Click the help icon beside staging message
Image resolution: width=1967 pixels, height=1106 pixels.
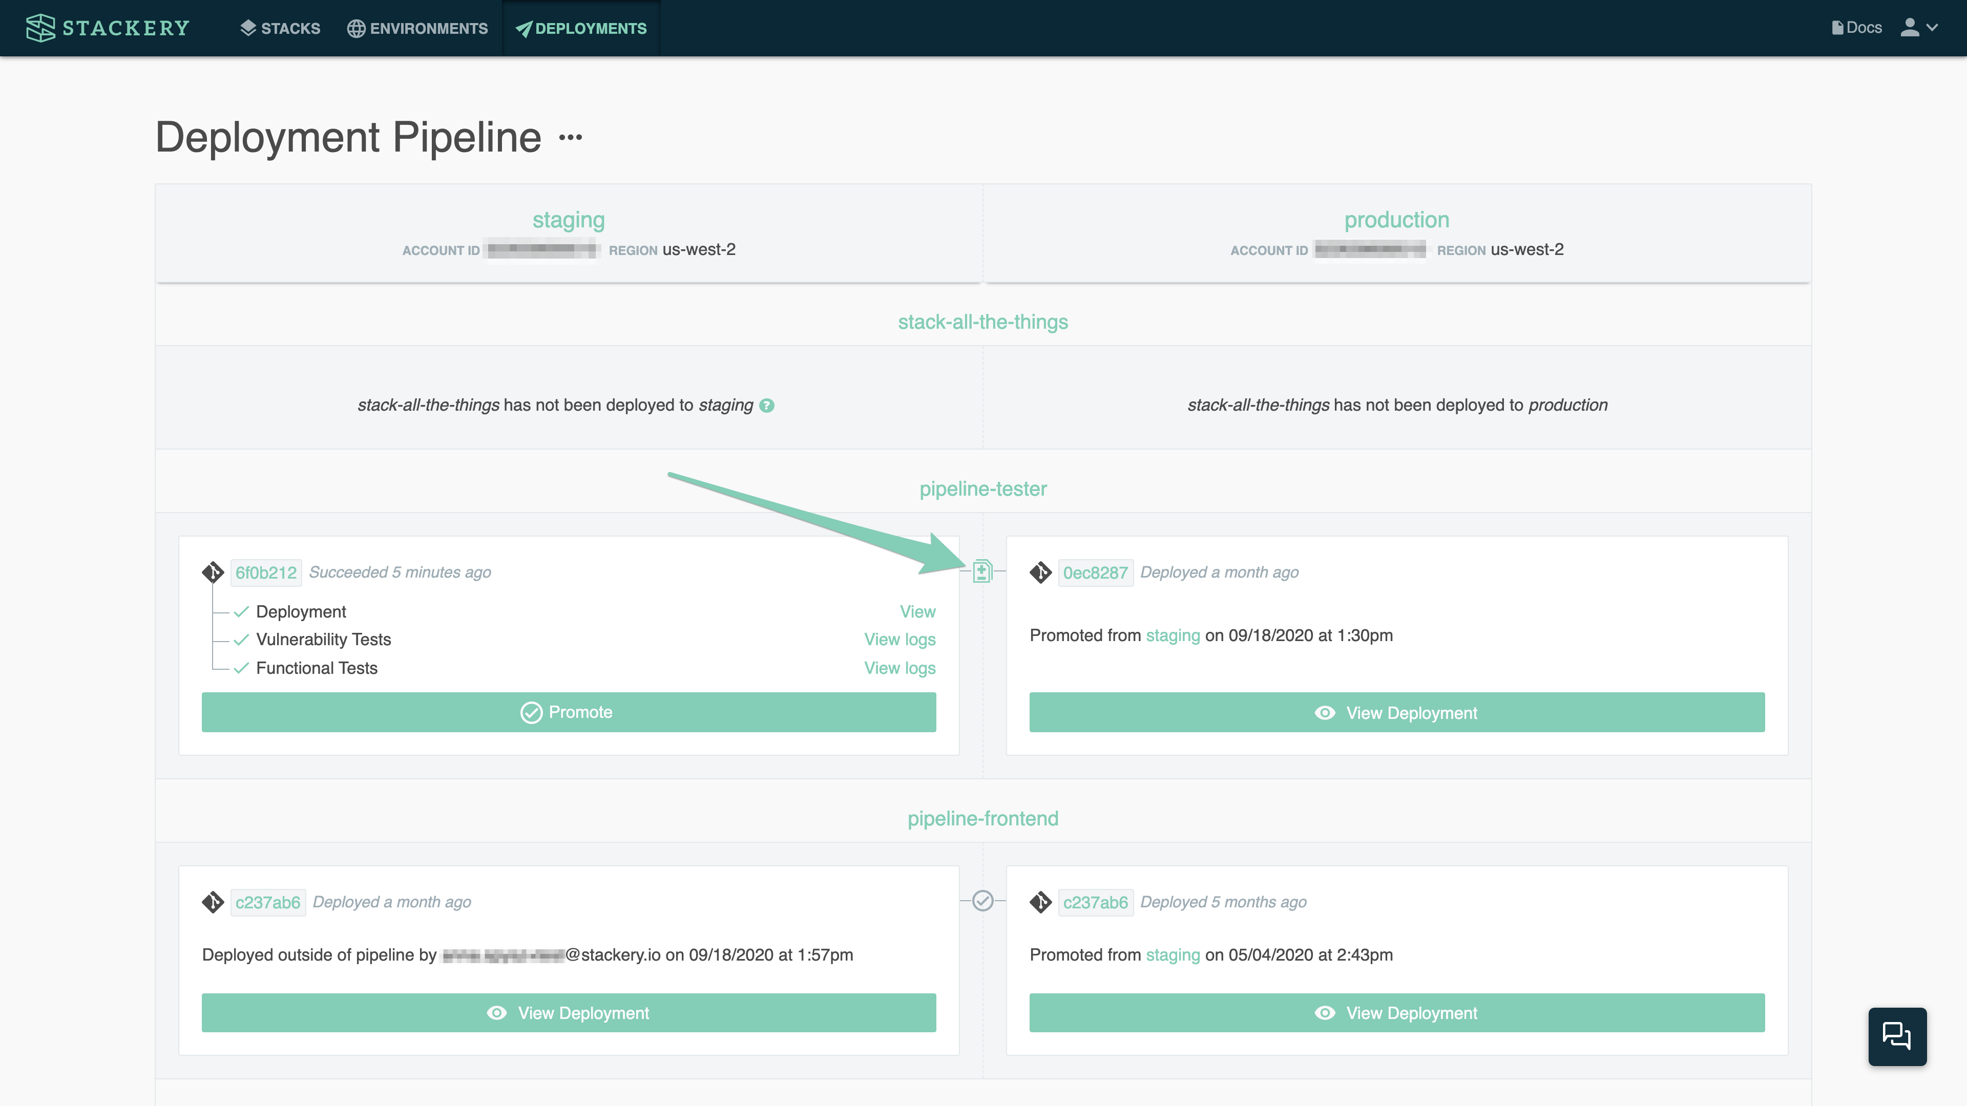click(x=767, y=406)
